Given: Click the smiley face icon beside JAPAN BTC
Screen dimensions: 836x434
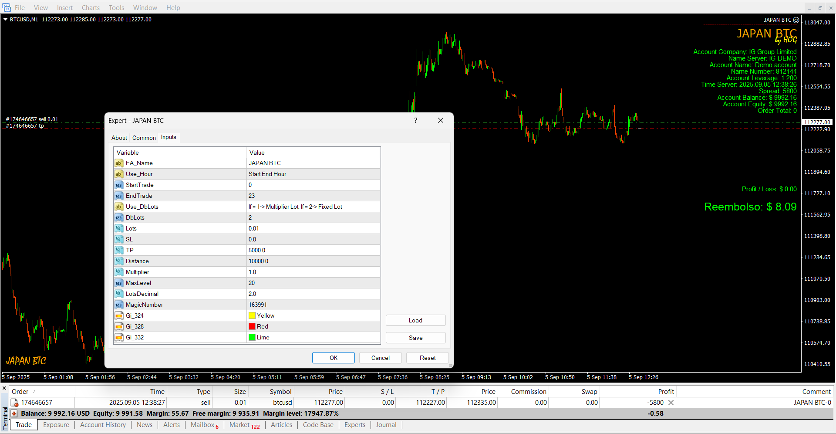Looking at the screenshot, I should tap(796, 20).
